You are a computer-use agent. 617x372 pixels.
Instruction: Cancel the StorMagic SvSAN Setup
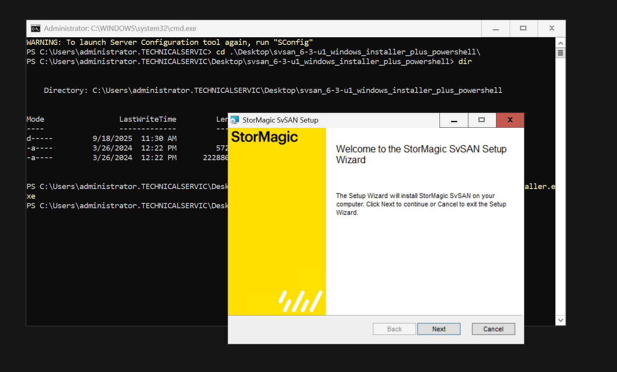pyautogui.click(x=493, y=329)
